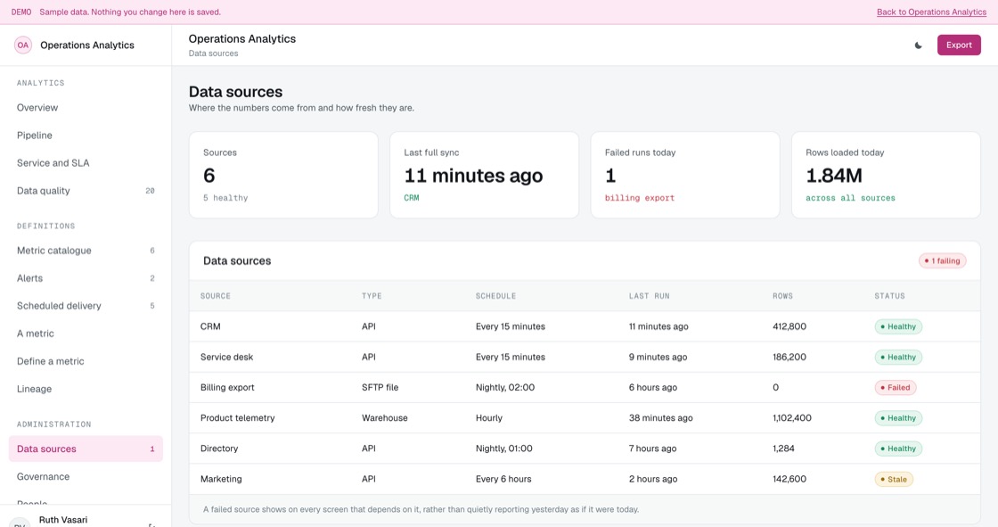Viewport: 998px width, 527px height.
Task: Open the Governance page
Action: pyautogui.click(x=86, y=477)
